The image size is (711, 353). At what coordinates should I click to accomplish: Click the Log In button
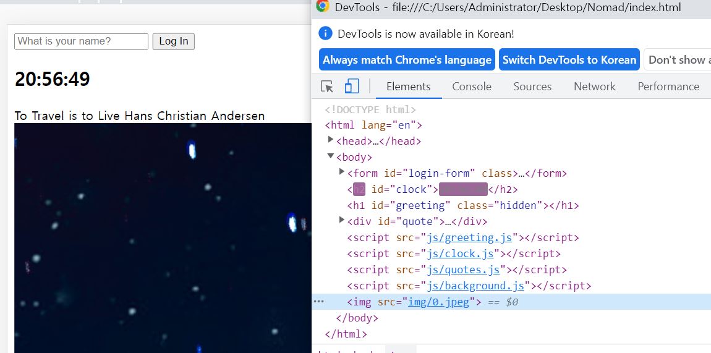(174, 41)
